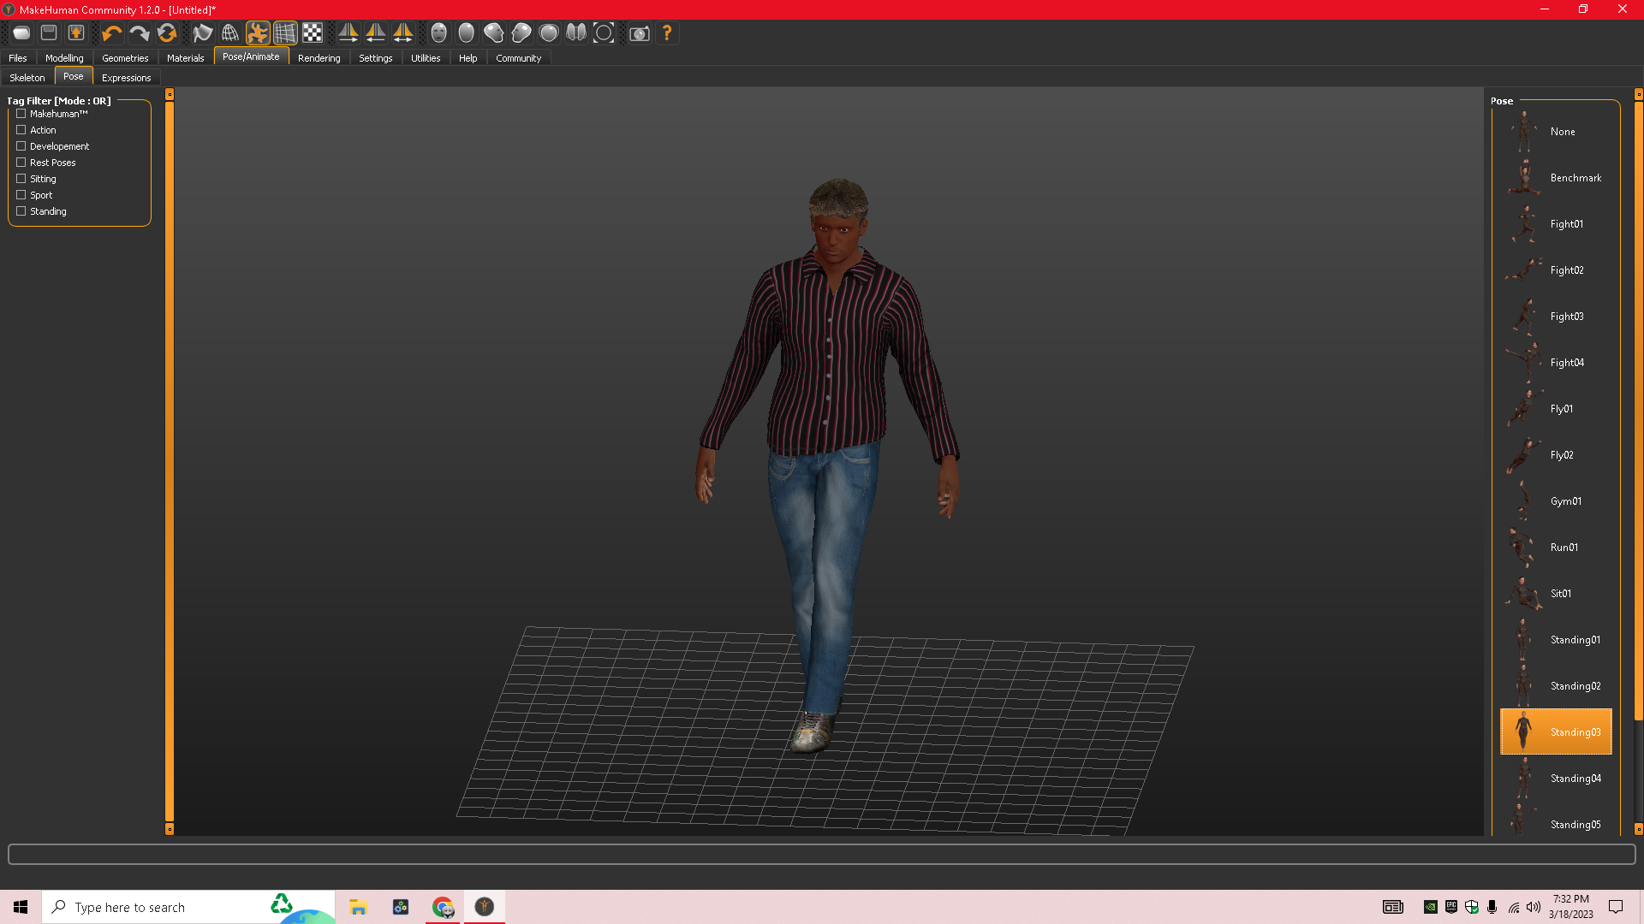This screenshot has width=1644, height=924.
Task: Open the question mark help icon
Action: point(667,33)
